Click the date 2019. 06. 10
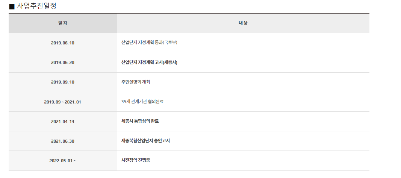The width and height of the screenshot is (401, 178). pyautogui.click(x=63, y=43)
